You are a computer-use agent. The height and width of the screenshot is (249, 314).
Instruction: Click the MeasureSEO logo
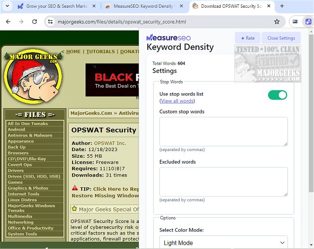[x=169, y=38]
